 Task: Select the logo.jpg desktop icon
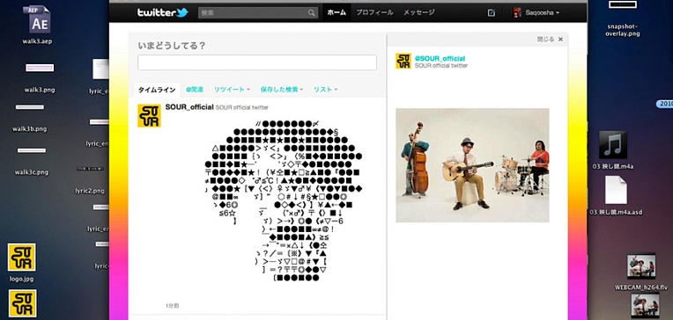21,258
